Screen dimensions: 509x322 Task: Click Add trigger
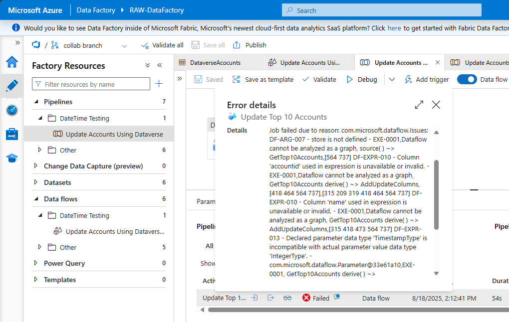[x=427, y=79]
